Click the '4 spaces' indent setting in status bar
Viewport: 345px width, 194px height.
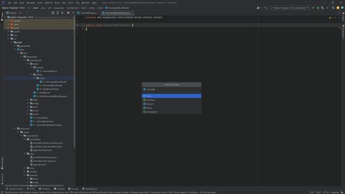[335, 192]
